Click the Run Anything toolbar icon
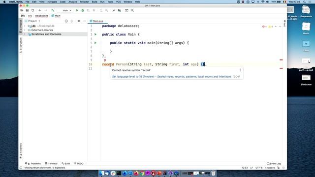The image size is (315, 177). 126,10
